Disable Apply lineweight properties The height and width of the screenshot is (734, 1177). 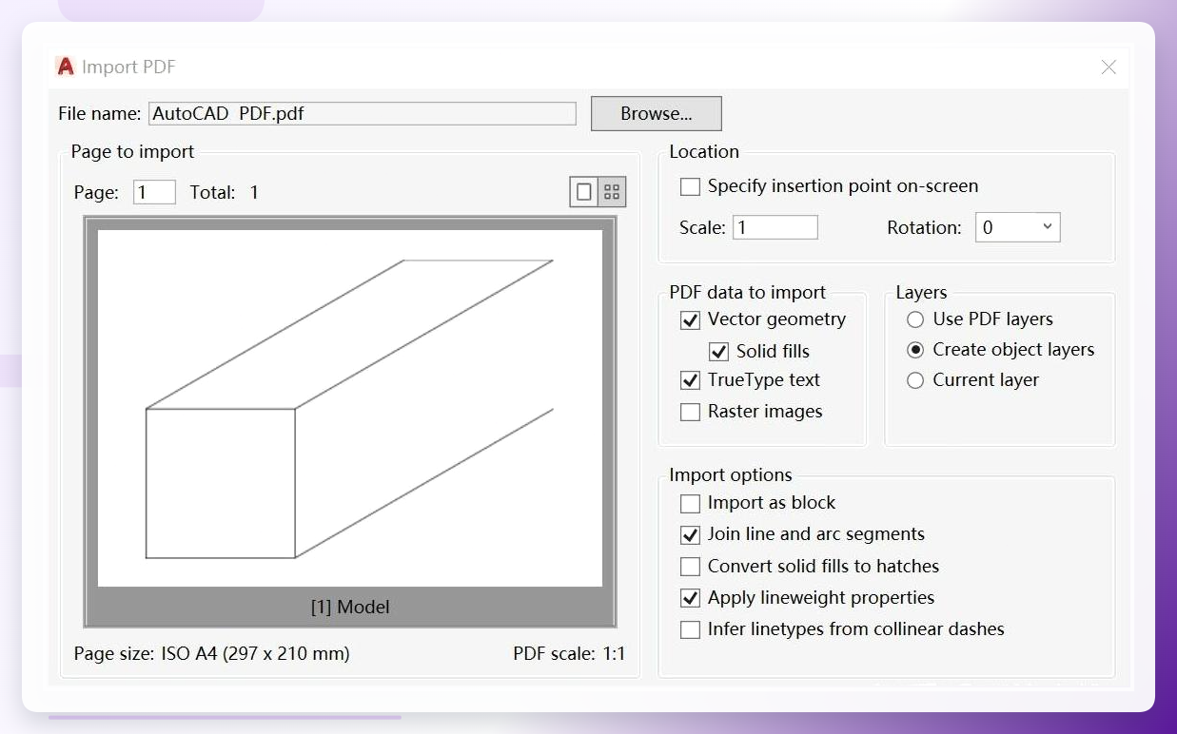[x=690, y=598]
